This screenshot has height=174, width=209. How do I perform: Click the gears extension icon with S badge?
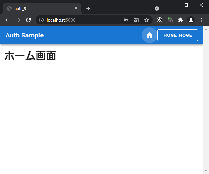point(170,20)
